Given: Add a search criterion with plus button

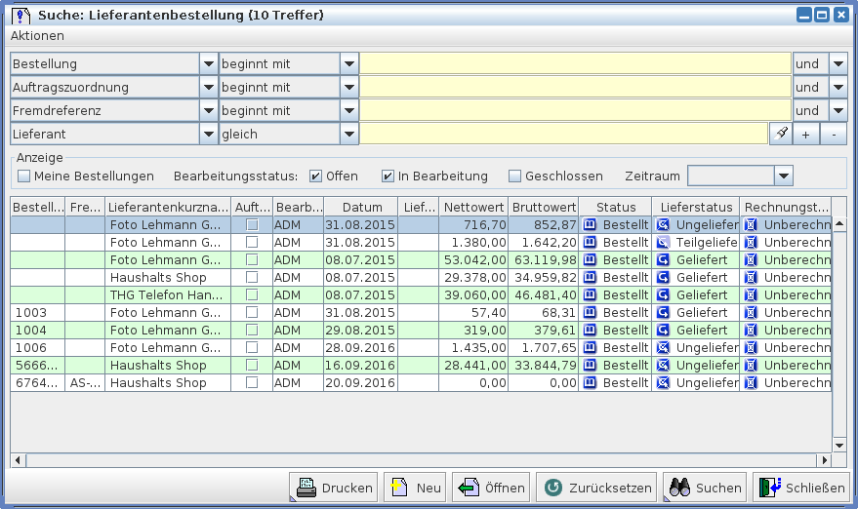Looking at the screenshot, I should click(x=805, y=135).
